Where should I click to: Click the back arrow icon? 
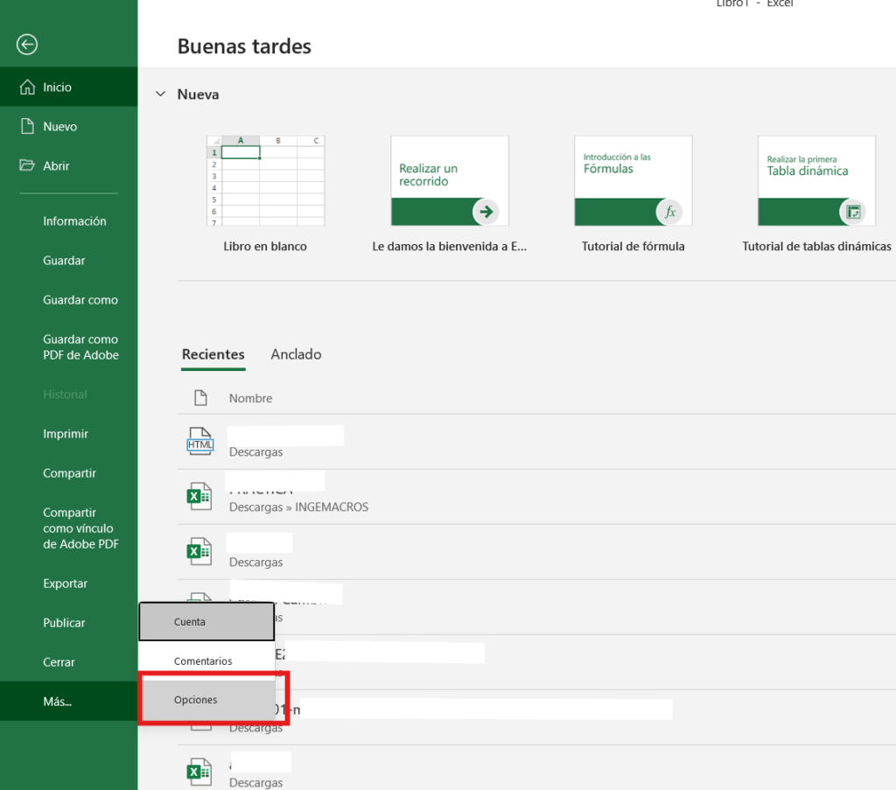[27, 45]
